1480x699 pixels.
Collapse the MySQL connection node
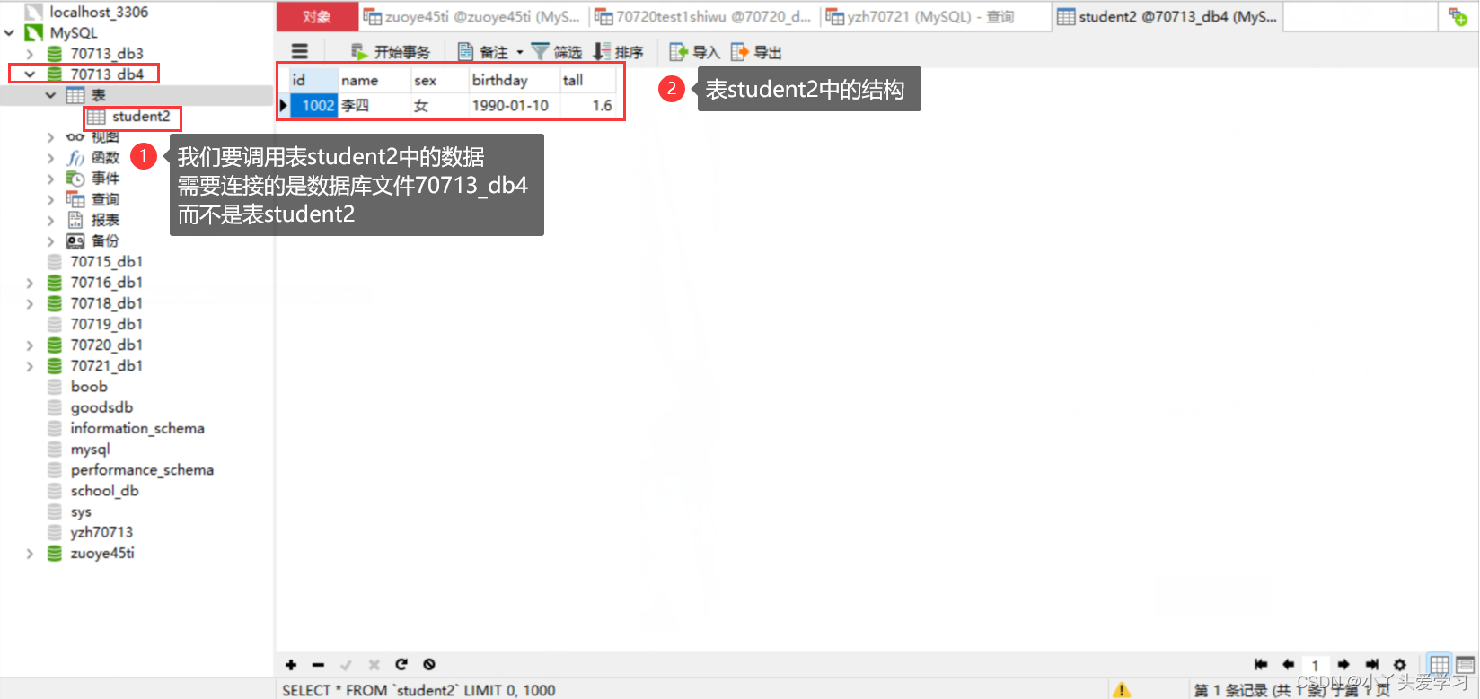point(10,33)
